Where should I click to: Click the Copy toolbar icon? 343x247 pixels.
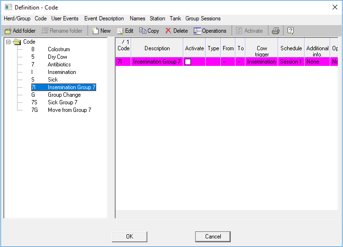point(143,31)
